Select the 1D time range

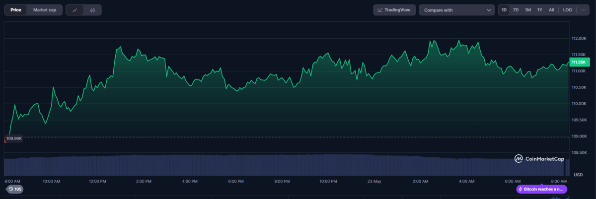tap(504, 10)
